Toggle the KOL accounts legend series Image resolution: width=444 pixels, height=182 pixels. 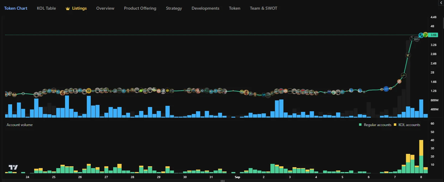click(x=407, y=125)
